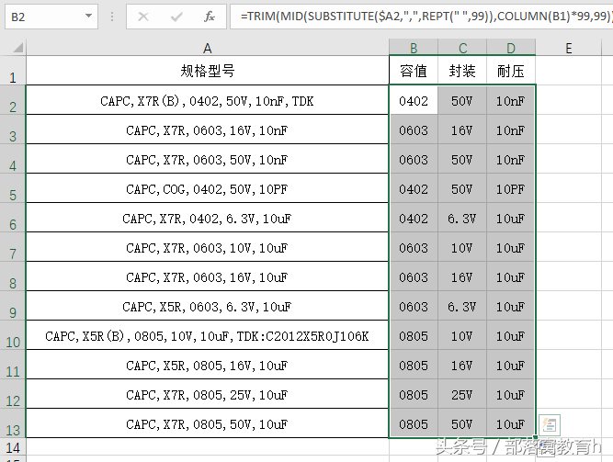Select cell with CAPC,X7R,0805,50V,10uF
Viewport: 613px width, 462px height.
[207, 423]
